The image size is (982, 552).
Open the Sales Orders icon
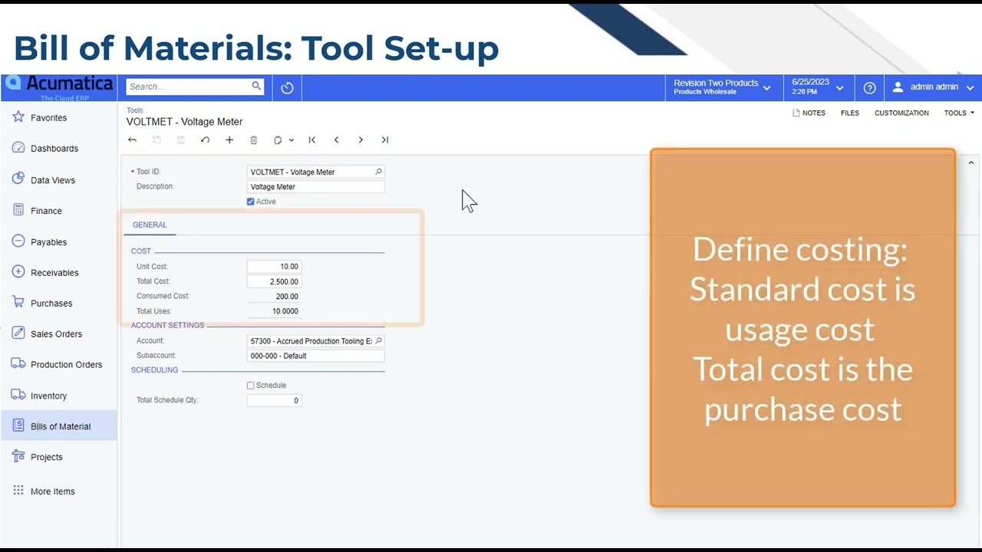(x=18, y=333)
